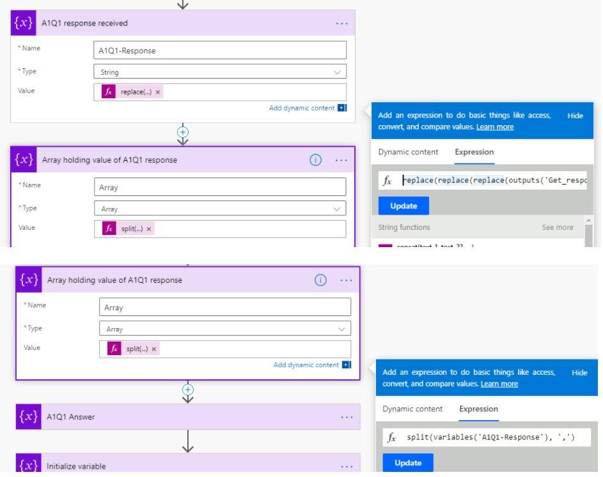Switch to Dynamic content tab in lower panel

click(x=412, y=409)
